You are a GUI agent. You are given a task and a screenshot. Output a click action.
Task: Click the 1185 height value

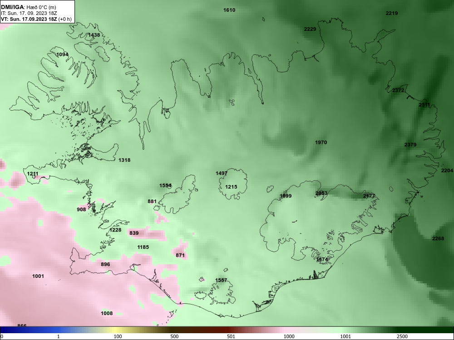pyautogui.click(x=143, y=247)
